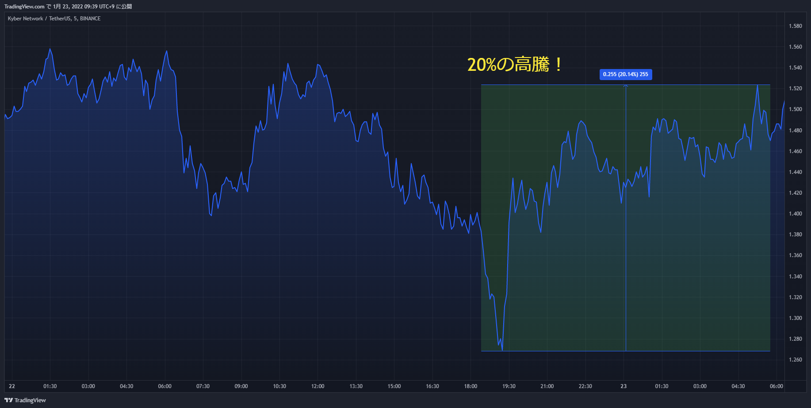
Task: Click the 1.400 price axis label
Action: coord(796,214)
